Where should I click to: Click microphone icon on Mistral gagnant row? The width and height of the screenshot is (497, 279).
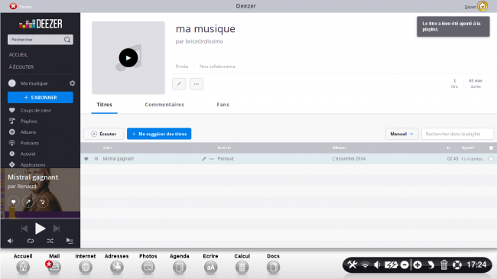coord(204,158)
